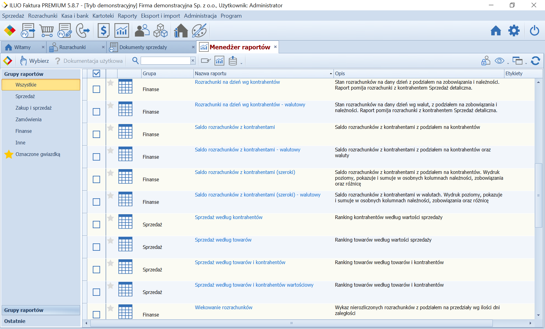Open the Wiekowanie rozrachunków report link

point(224,307)
